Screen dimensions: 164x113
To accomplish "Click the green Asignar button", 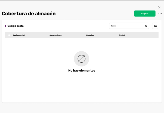I will (145, 14).
